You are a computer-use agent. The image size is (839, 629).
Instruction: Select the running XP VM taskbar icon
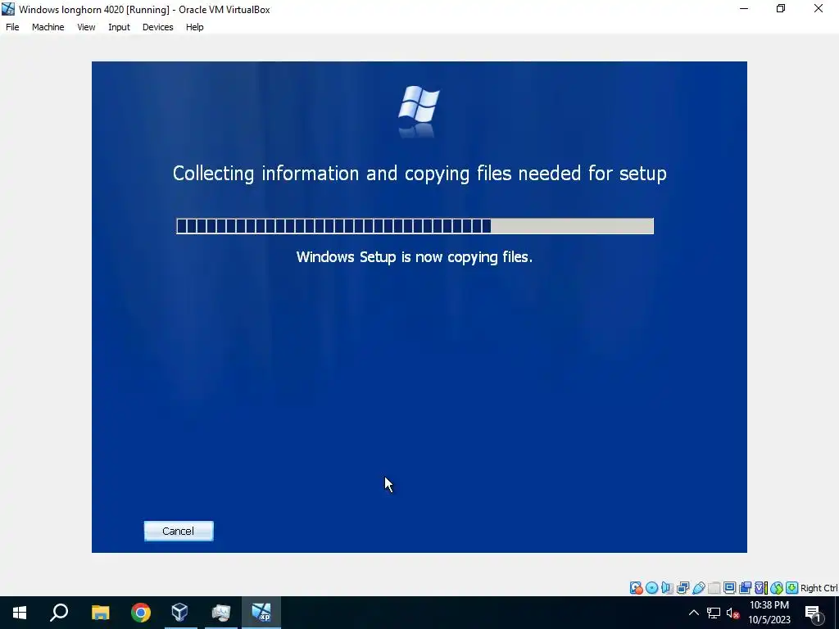[261, 613]
